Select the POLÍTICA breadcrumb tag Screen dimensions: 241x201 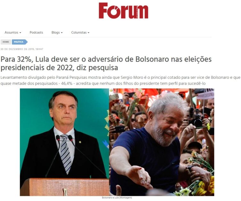(20, 42)
